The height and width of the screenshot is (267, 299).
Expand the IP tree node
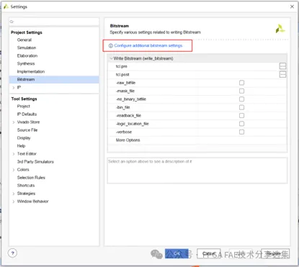14,88
